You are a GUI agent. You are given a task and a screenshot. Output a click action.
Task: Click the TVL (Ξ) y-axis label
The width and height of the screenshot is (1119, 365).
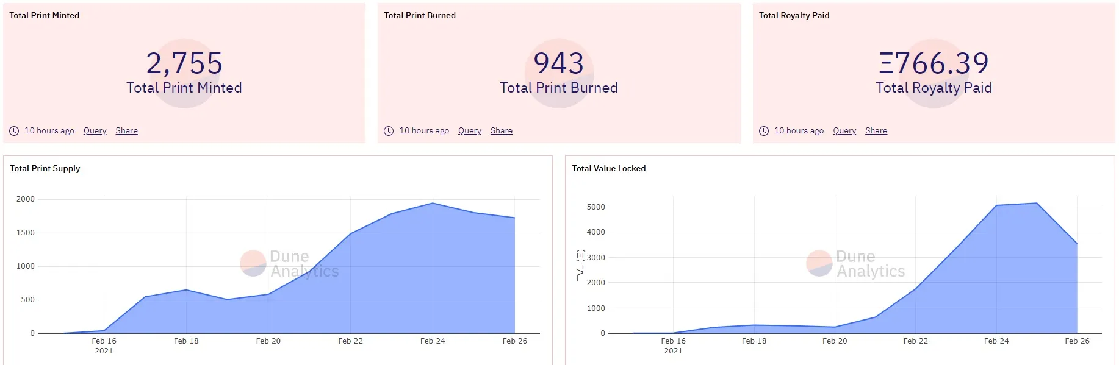coord(580,265)
